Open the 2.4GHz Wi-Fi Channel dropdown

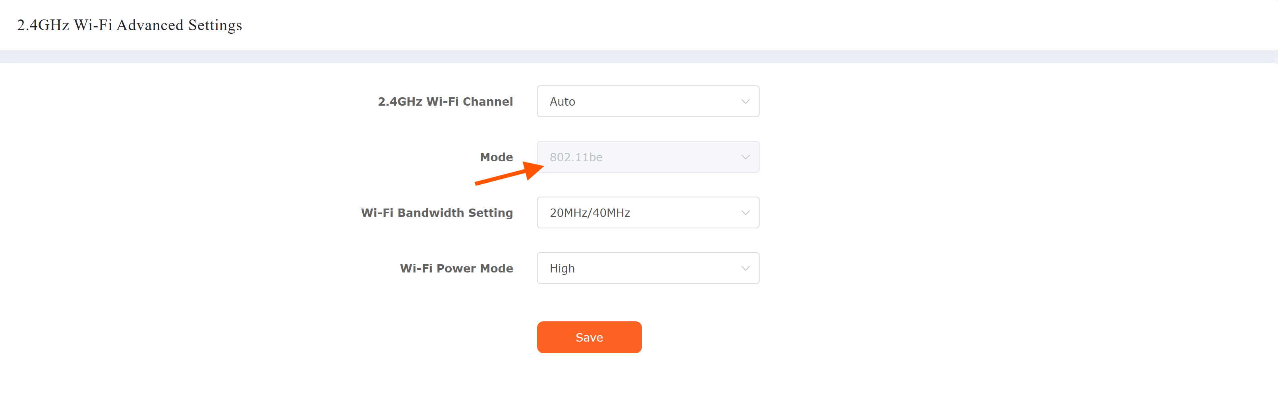coord(648,101)
